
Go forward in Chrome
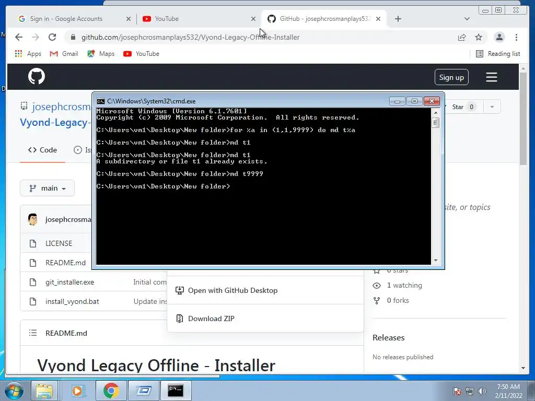(x=36, y=37)
